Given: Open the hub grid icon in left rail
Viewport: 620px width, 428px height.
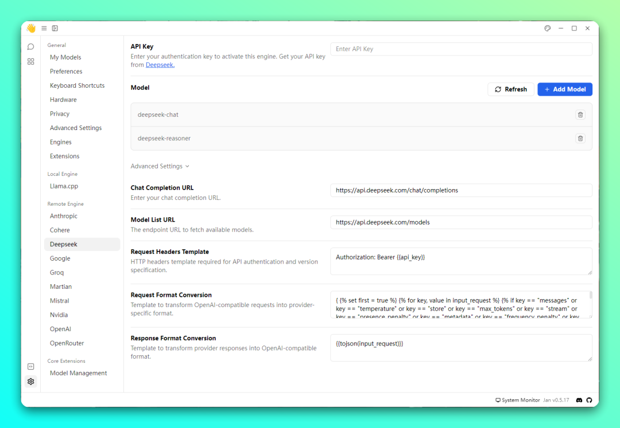Looking at the screenshot, I should (x=31, y=61).
